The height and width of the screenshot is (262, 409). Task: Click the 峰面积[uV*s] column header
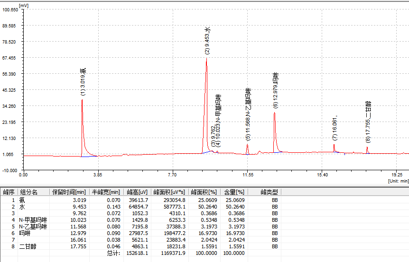coord(169,192)
